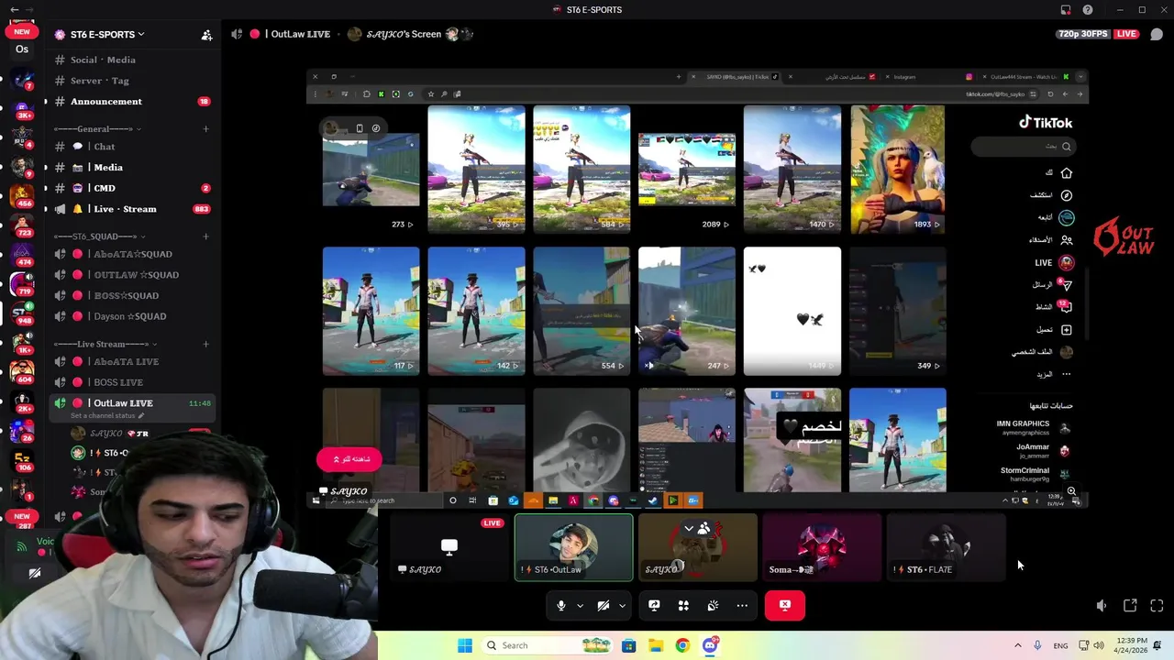This screenshot has height=660, width=1174.
Task: Open microphone input options arrow
Action: 580,605
